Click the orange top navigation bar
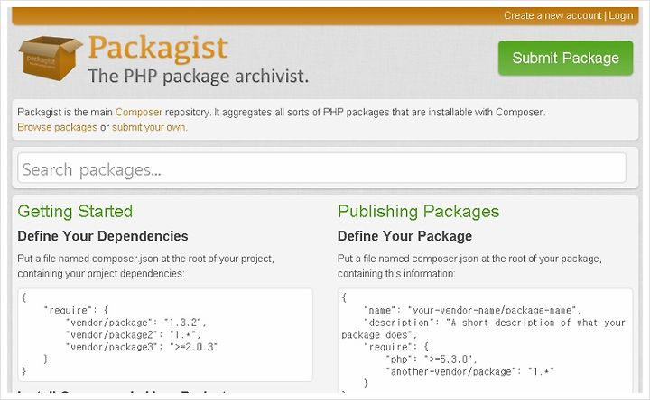 coord(325,15)
